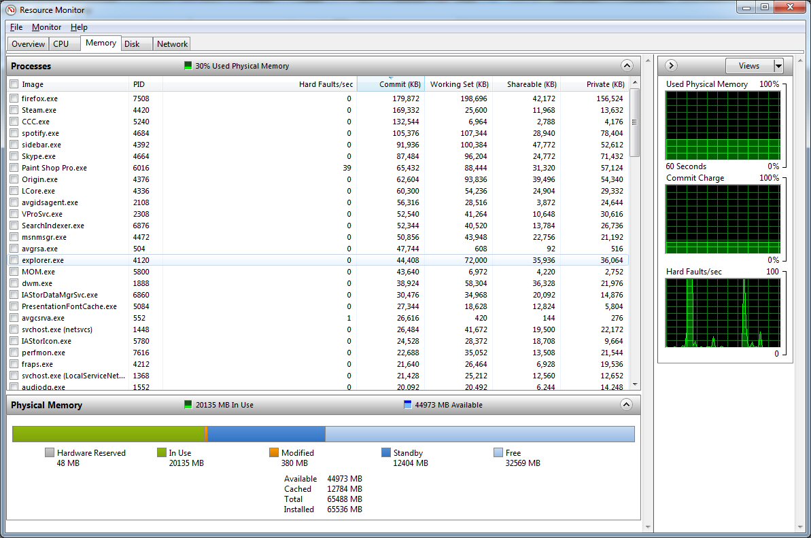
Task: Select the svchost.exe (netsvcs) row name
Action: tap(57, 329)
